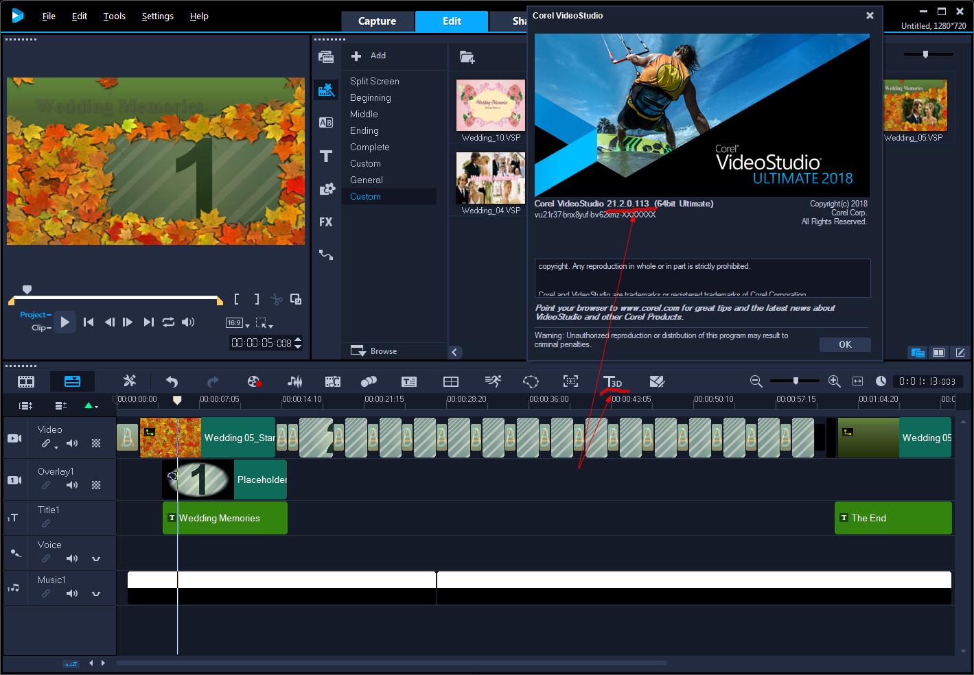Expand the Music1 track chevron

tap(96, 593)
